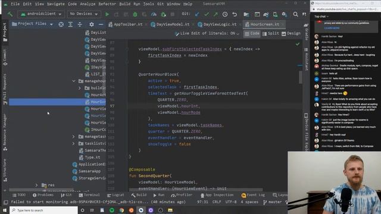The width and height of the screenshot is (381, 214).
Task: Click the green Debug bug icon
Action: click(x=135, y=14)
